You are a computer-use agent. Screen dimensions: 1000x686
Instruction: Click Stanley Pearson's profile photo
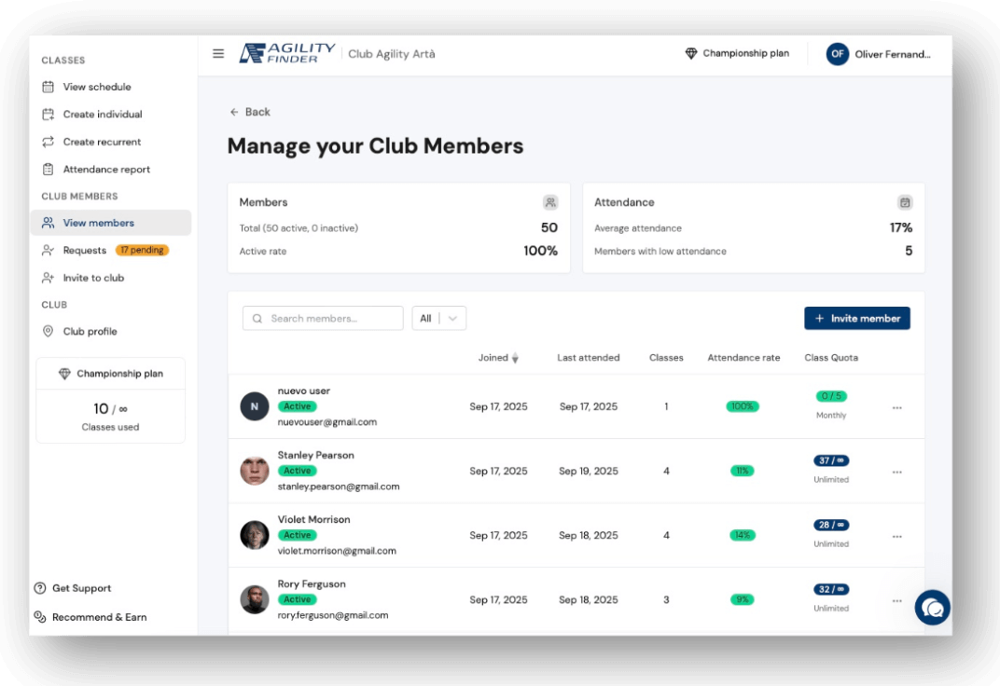coord(255,471)
